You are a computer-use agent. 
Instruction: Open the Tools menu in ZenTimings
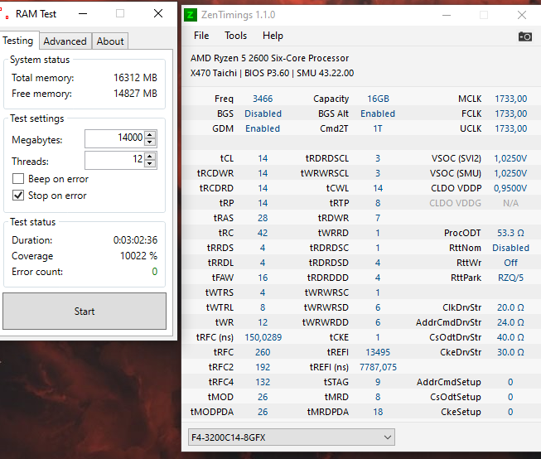235,36
